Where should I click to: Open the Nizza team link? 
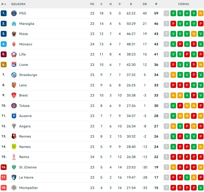click(23, 34)
